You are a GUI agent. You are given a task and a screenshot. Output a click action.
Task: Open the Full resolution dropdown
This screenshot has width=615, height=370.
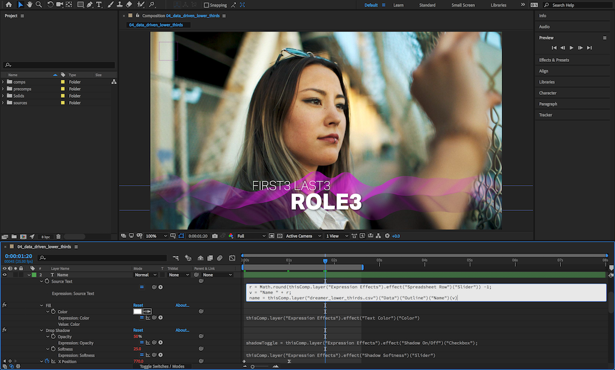[251, 236]
